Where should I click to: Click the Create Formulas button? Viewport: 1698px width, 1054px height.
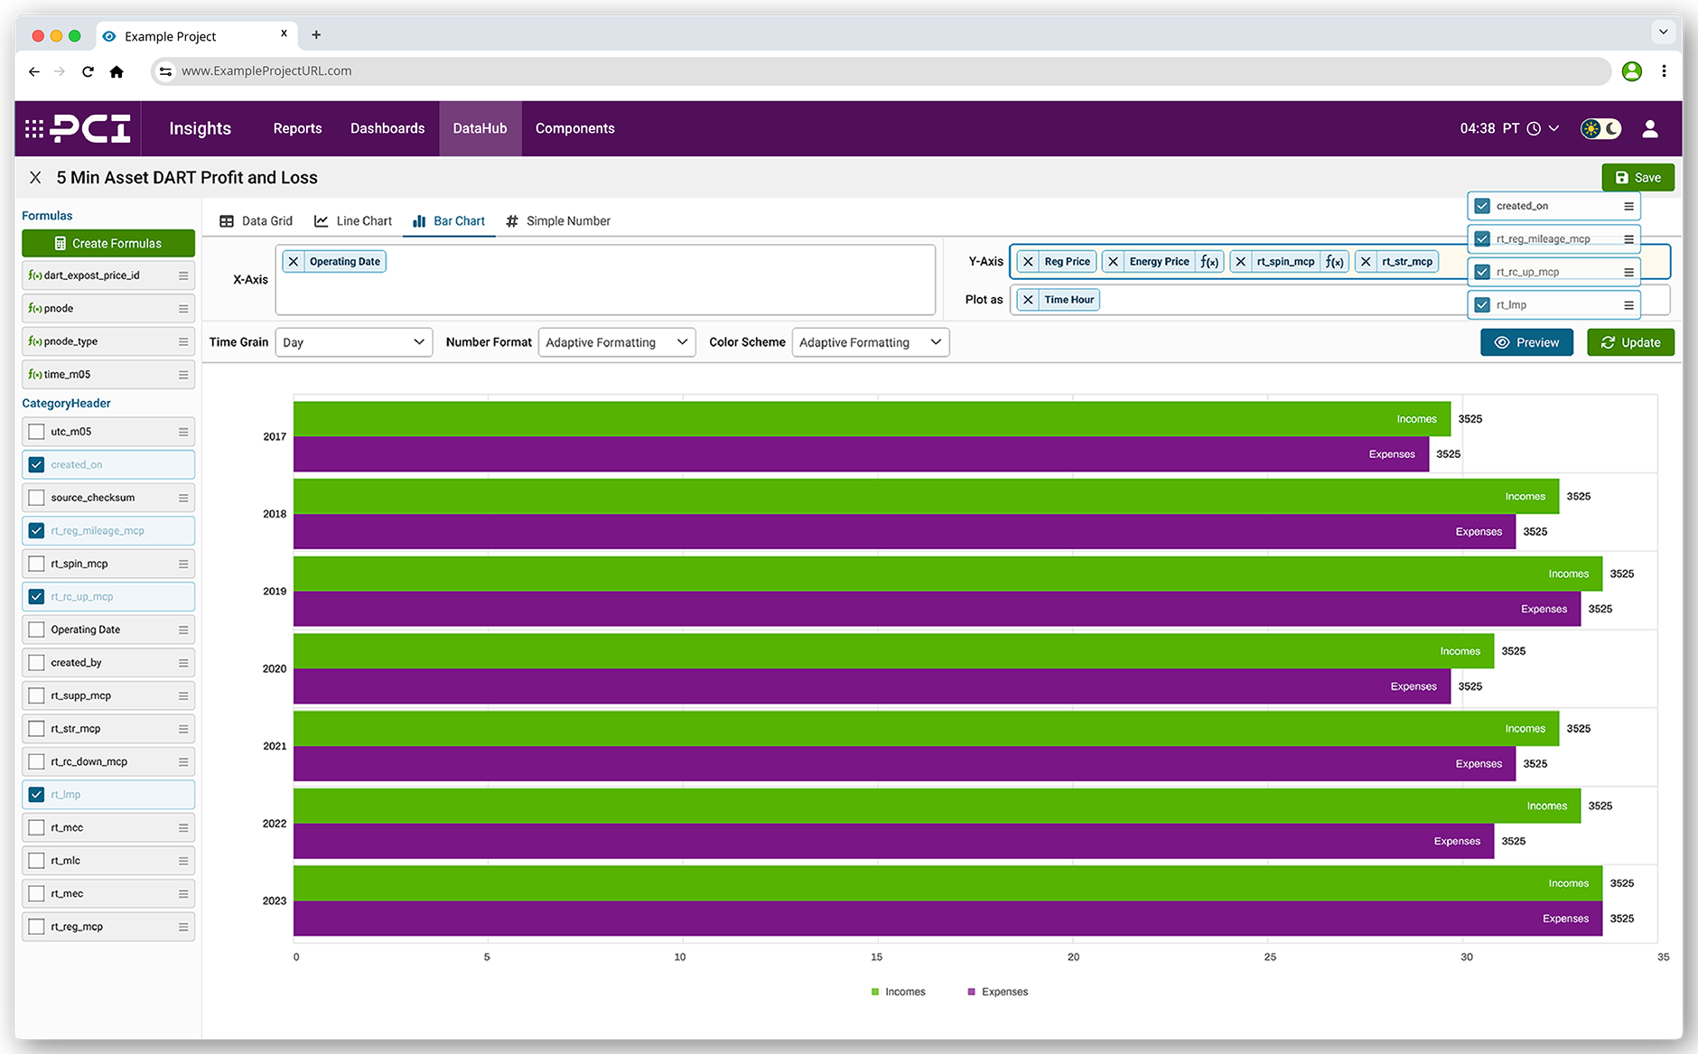(107, 243)
